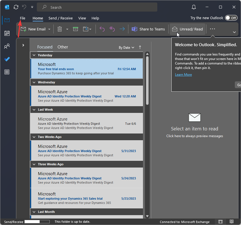
Task: Collapse the Last Month group
Action: pyautogui.click(x=34, y=212)
